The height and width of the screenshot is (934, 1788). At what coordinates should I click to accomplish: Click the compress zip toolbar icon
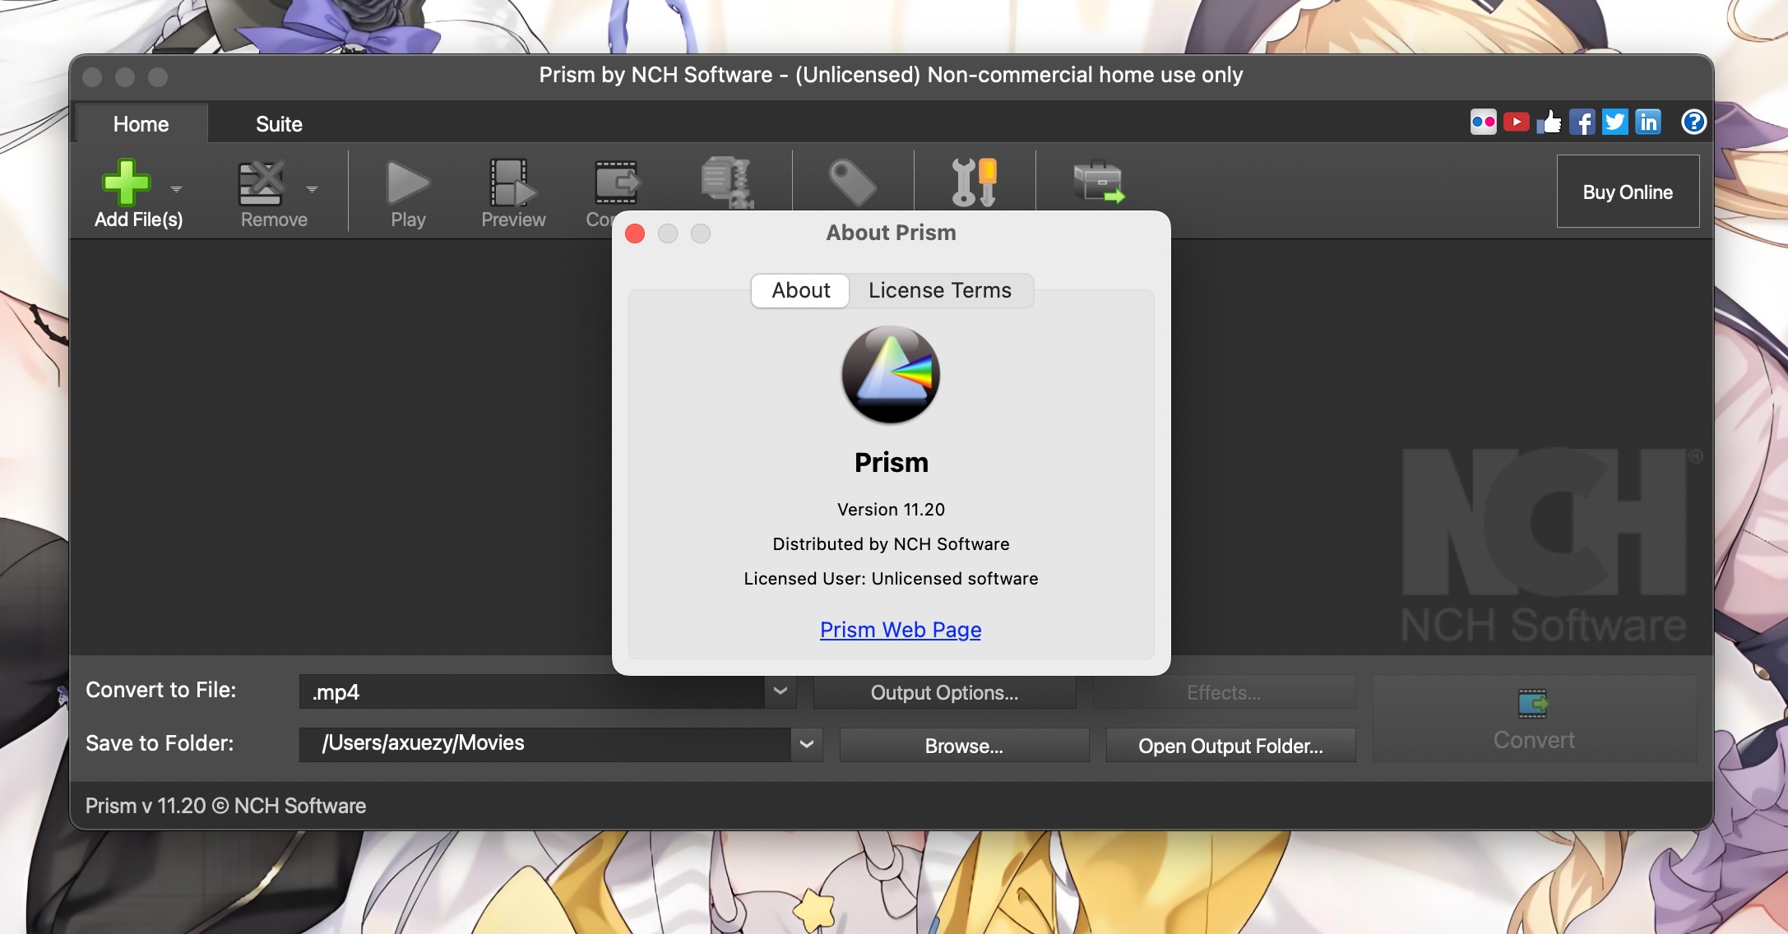tap(727, 183)
